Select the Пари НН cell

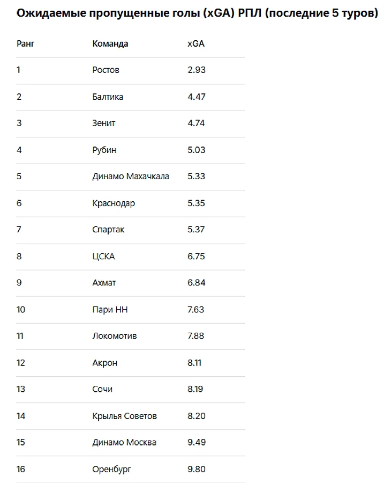[110, 310]
